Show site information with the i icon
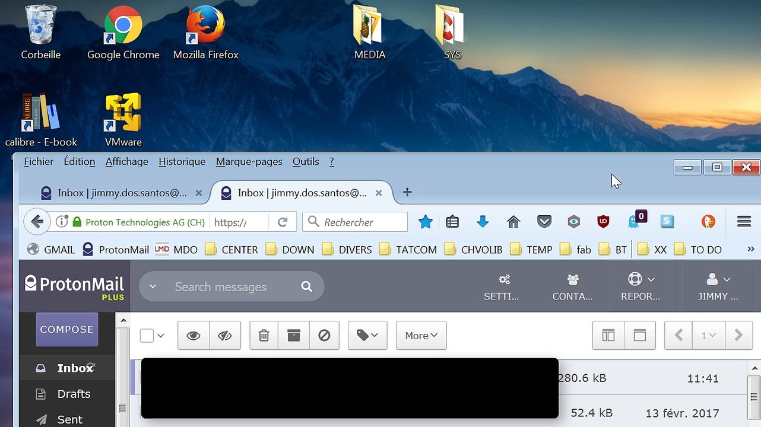761x427 pixels. [x=62, y=222]
